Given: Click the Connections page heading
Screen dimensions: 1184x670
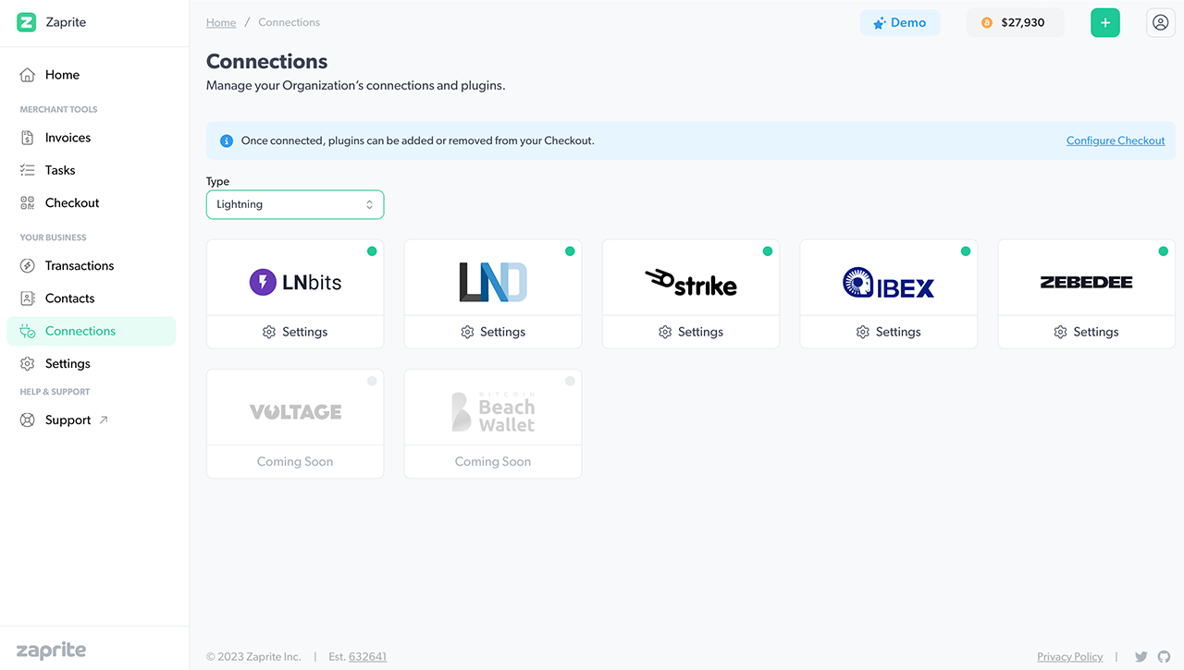Looking at the screenshot, I should click(266, 62).
